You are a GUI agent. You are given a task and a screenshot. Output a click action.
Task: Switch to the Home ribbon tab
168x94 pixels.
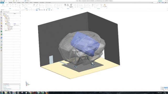pos(6,3)
